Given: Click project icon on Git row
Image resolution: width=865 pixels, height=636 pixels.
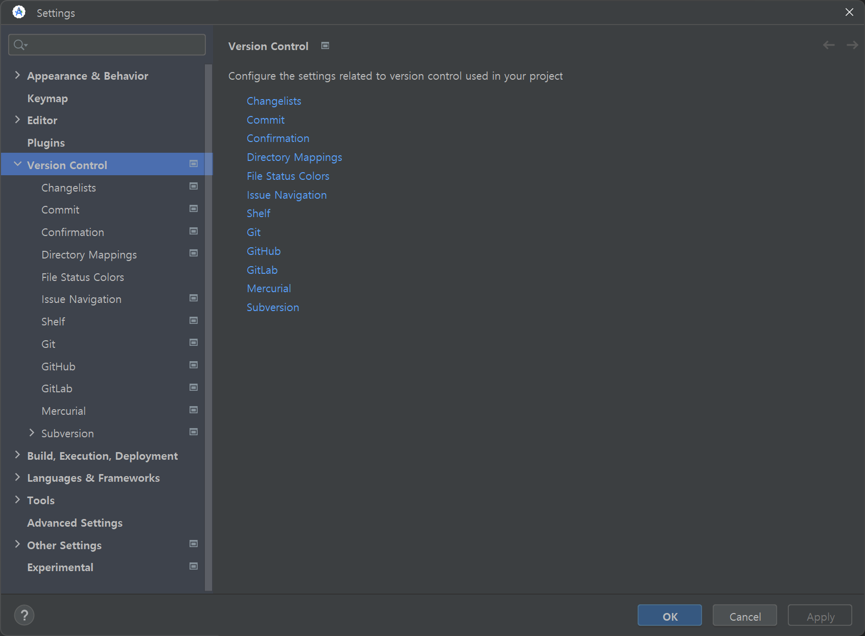Looking at the screenshot, I should [194, 343].
